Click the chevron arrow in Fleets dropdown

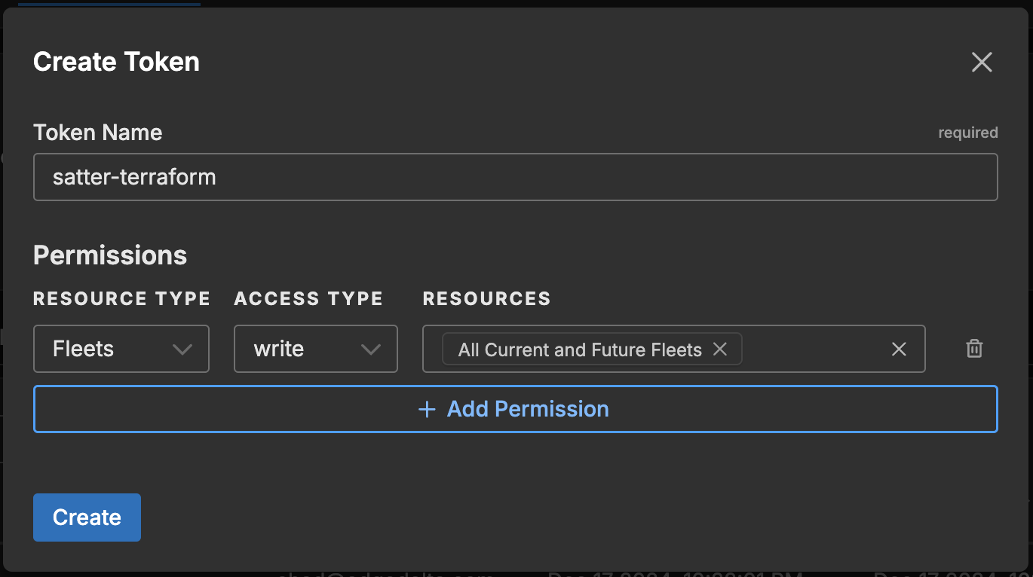(x=182, y=350)
